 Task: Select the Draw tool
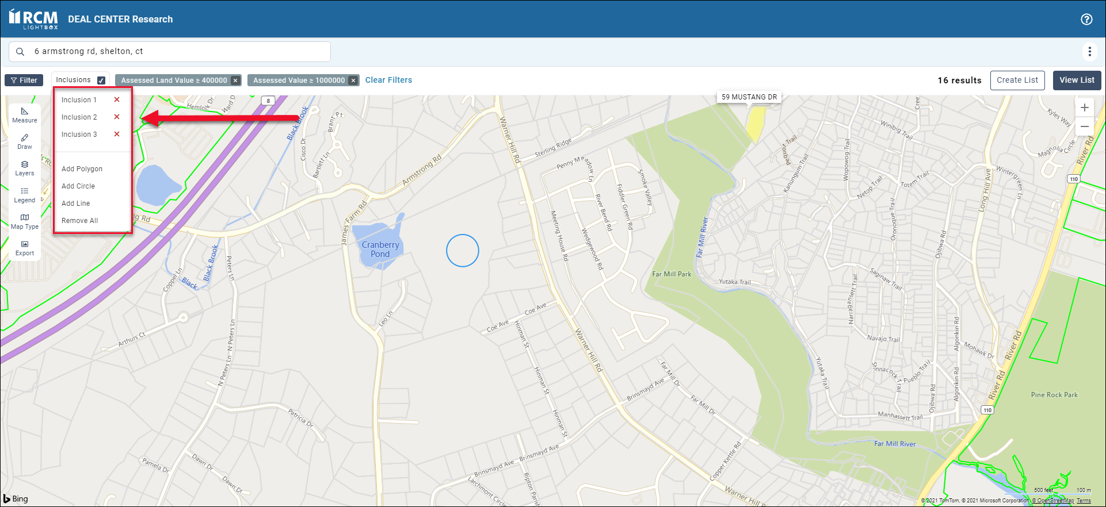[25, 141]
